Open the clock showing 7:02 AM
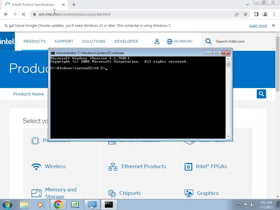280x210 pixels. click(266, 205)
